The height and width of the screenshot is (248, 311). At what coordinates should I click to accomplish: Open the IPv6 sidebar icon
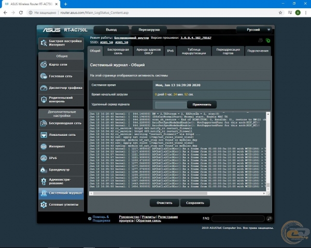pyautogui.click(x=44, y=158)
